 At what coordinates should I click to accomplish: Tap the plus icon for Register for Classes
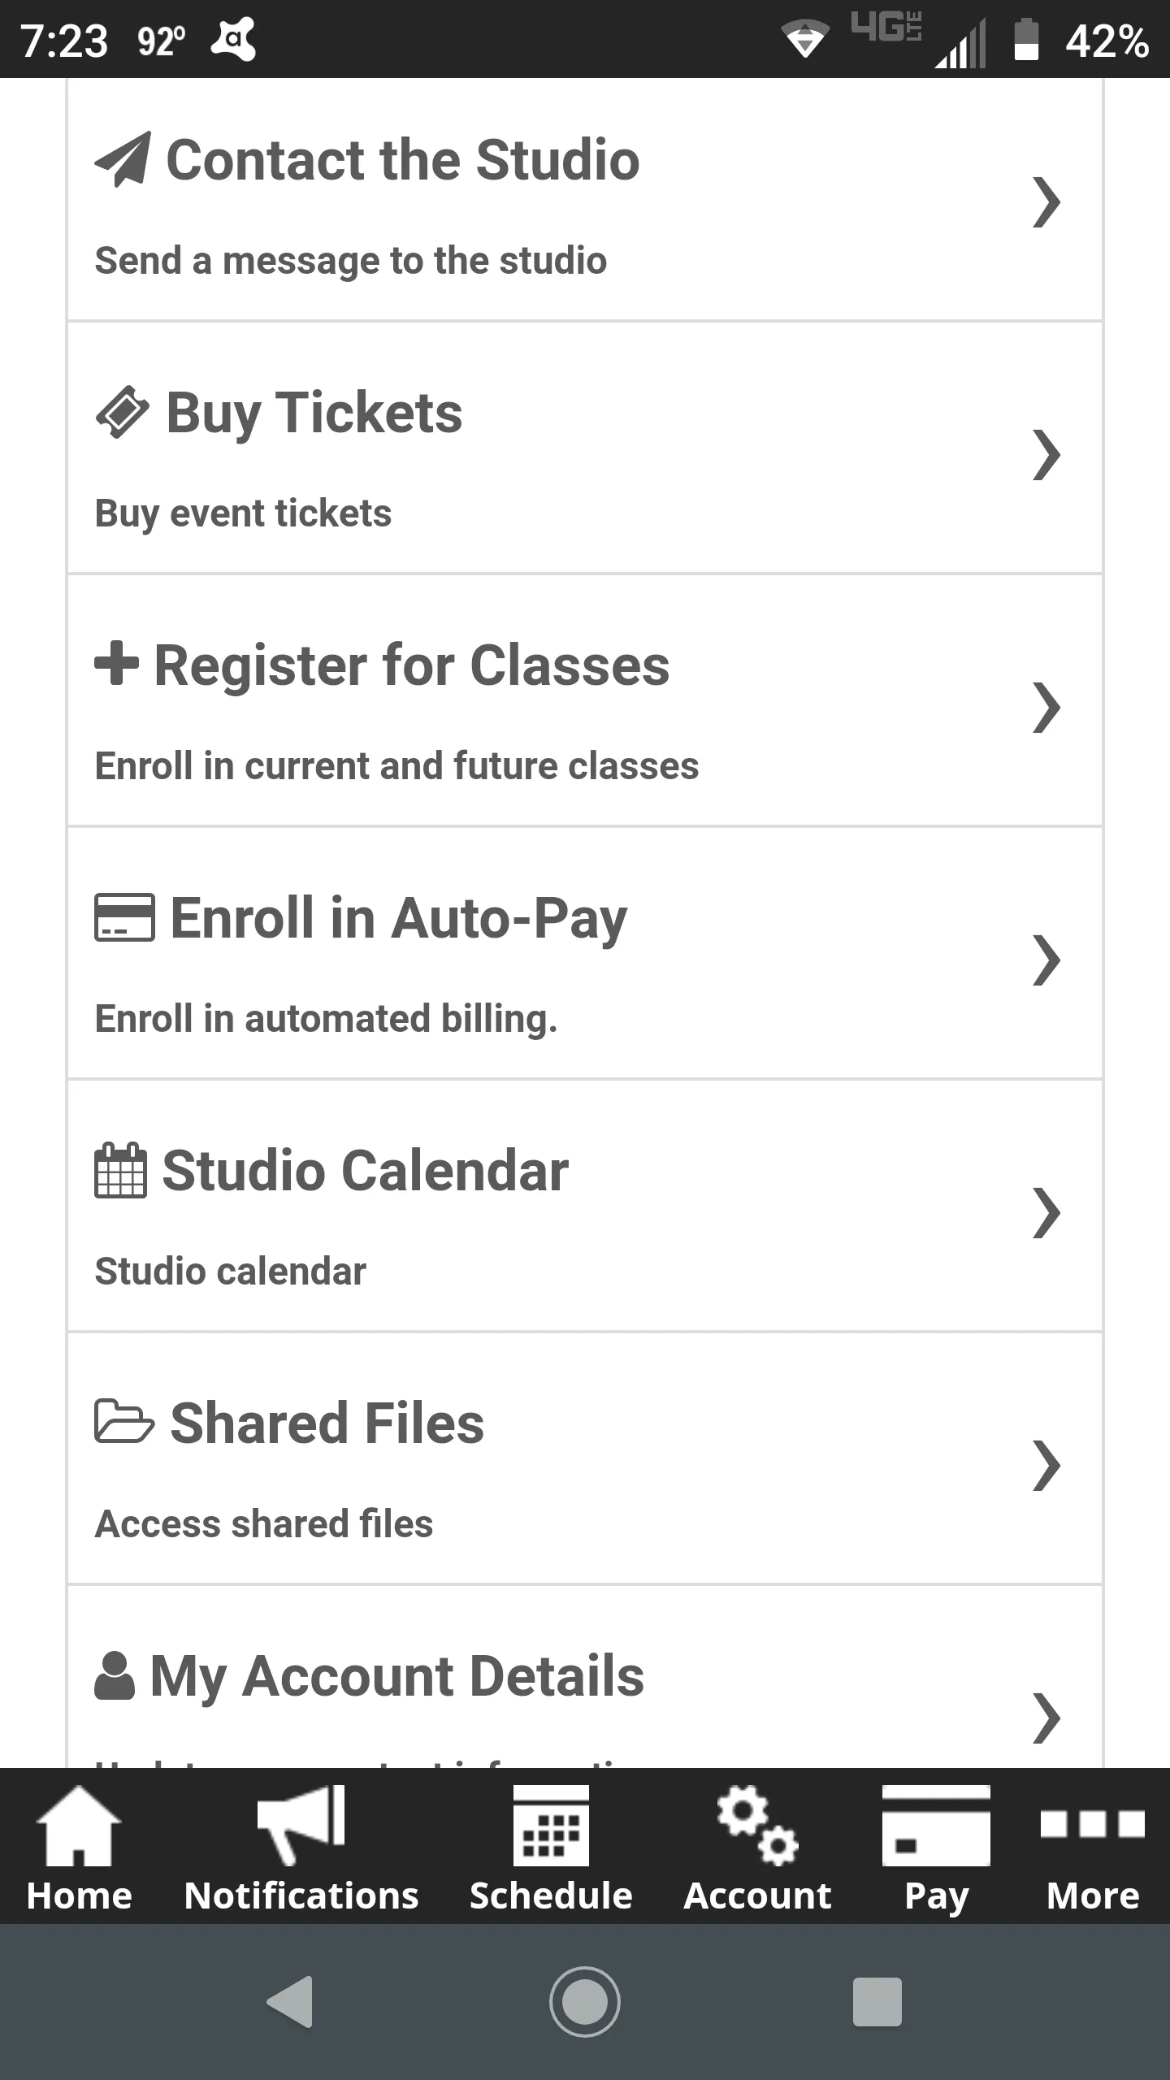116,664
